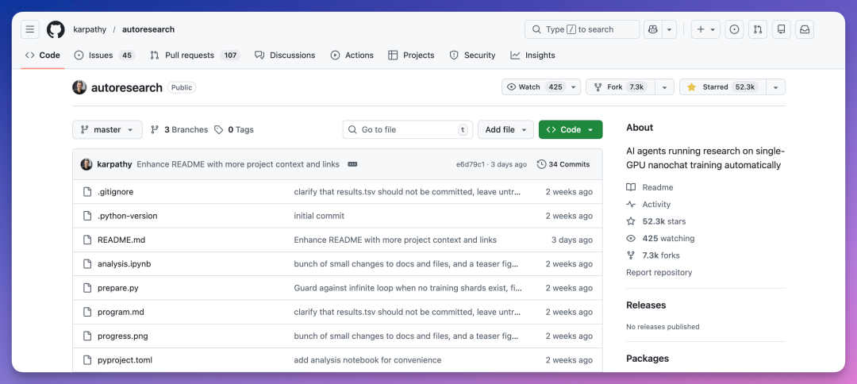857x384 pixels.
Task: Click karpathy author name in latest commit
Action: 114,164
